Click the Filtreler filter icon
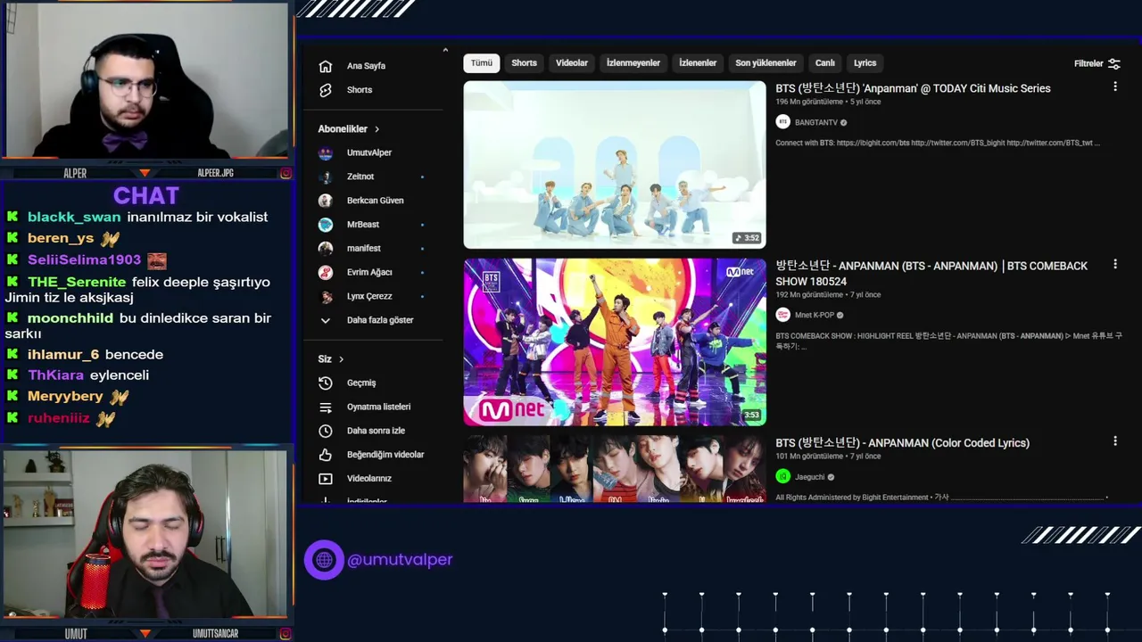This screenshot has height=642, width=1142. (1113, 63)
